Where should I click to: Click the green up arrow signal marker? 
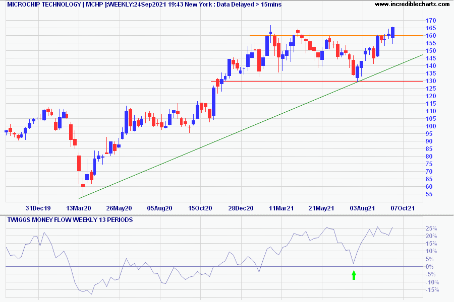[x=354, y=275]
